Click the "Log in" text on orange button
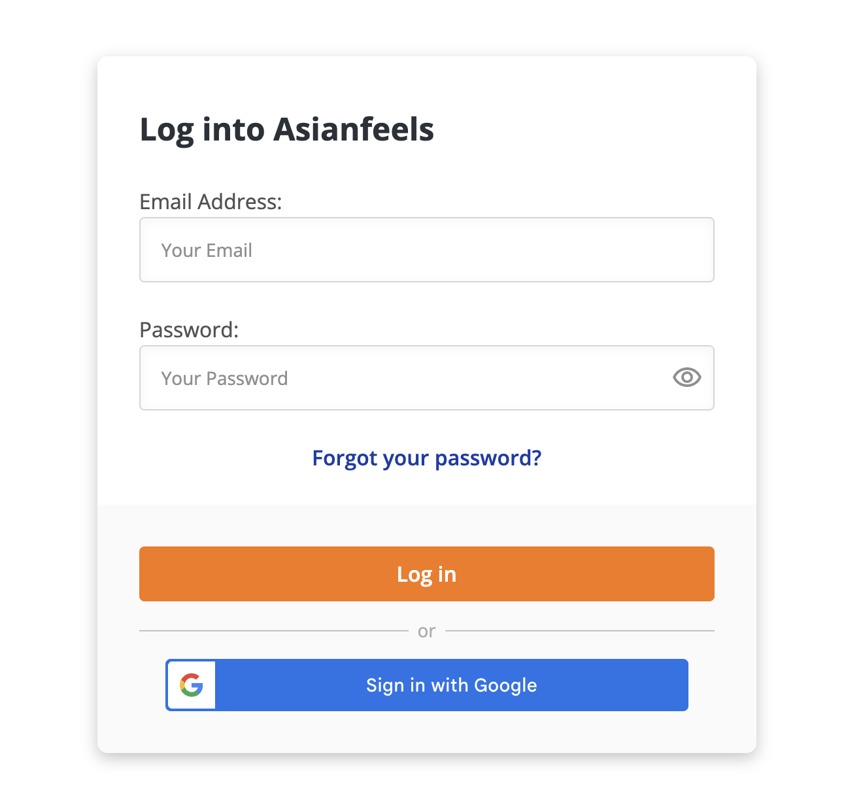Image resolution: width=863 pixels, height=787 pixels. 426,574
